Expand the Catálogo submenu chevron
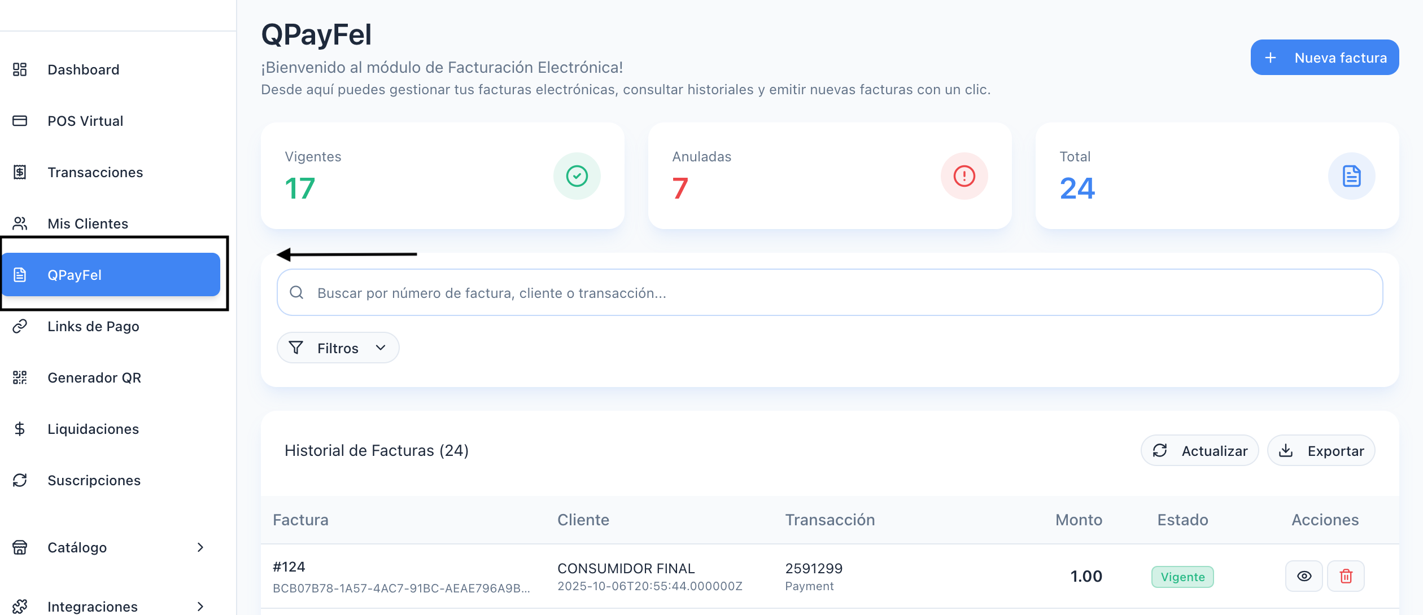This screenshot has width=1423, height=615. click(x=200, y=547)
